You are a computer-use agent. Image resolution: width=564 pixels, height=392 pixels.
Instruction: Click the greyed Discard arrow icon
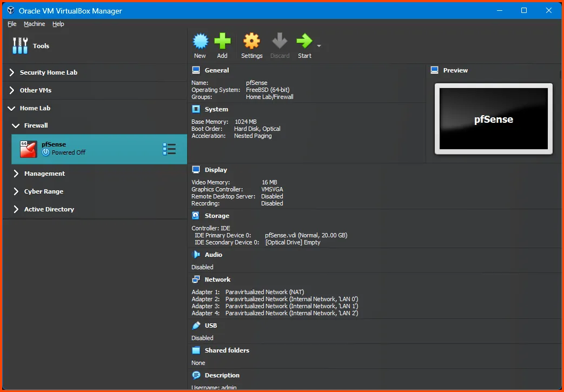pos(280,41)
